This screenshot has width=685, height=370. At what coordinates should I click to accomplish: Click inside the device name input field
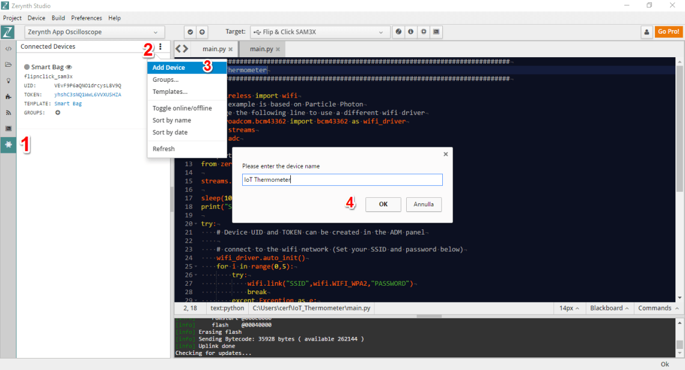point(341,179)
